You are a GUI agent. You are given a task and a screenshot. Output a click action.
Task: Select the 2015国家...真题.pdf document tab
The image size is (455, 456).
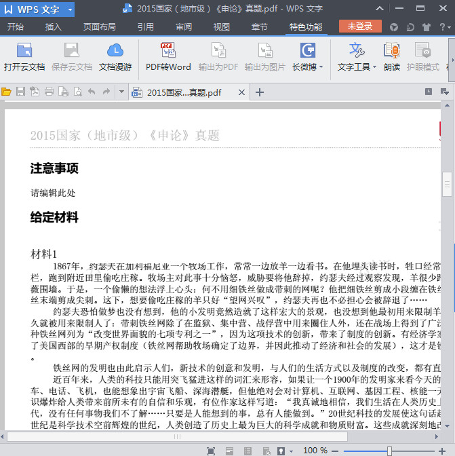tap(184, 93)
